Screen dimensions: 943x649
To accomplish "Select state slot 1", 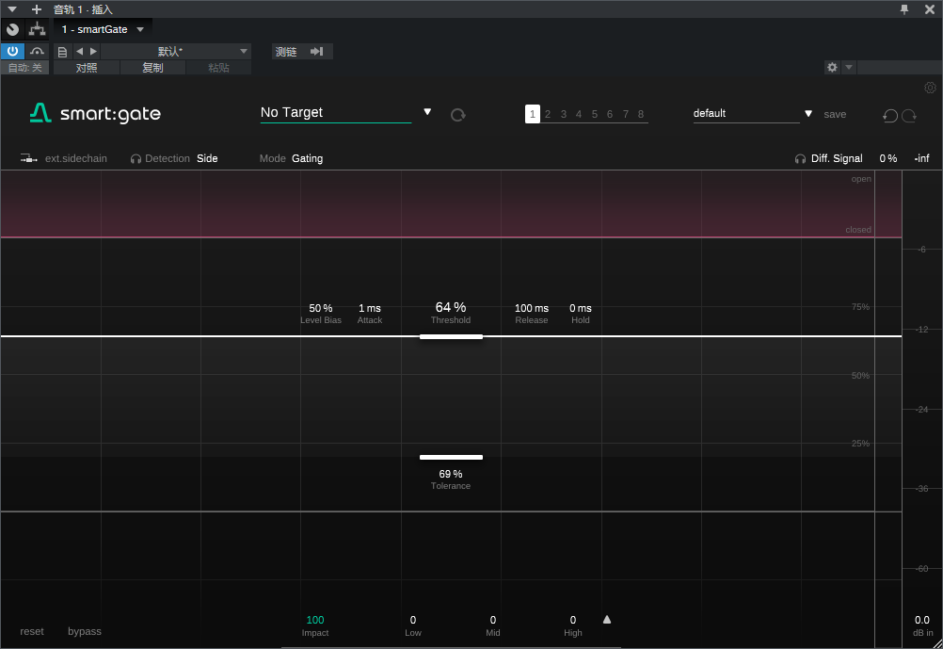I will tap(533, 114).
